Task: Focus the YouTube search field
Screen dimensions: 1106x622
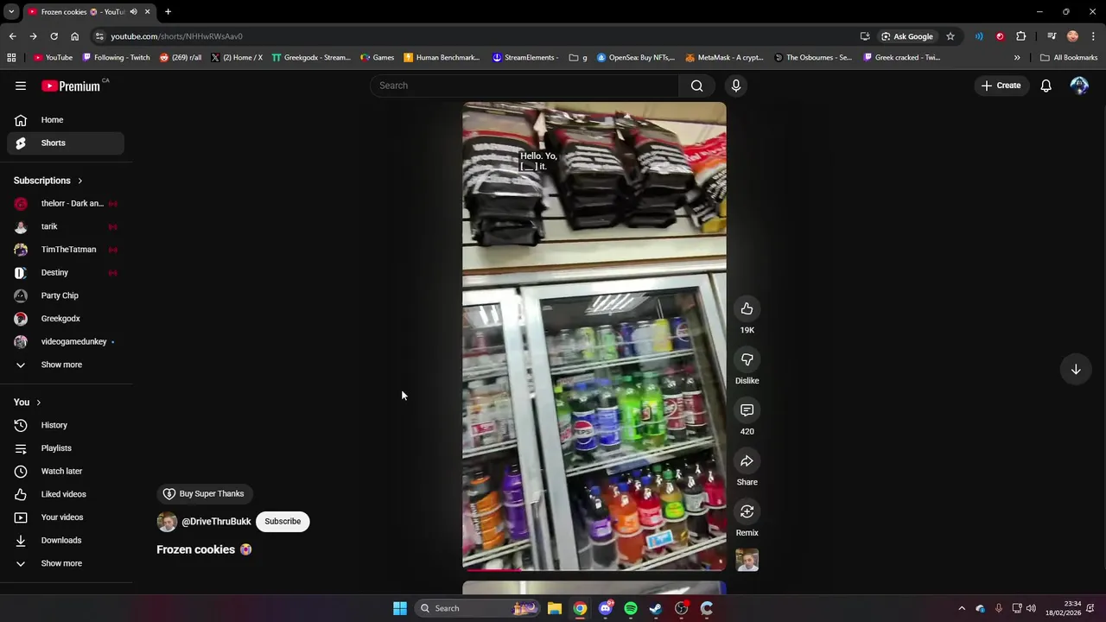Action: 525,86
